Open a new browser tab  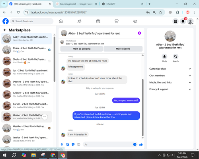tap(149, 4)
